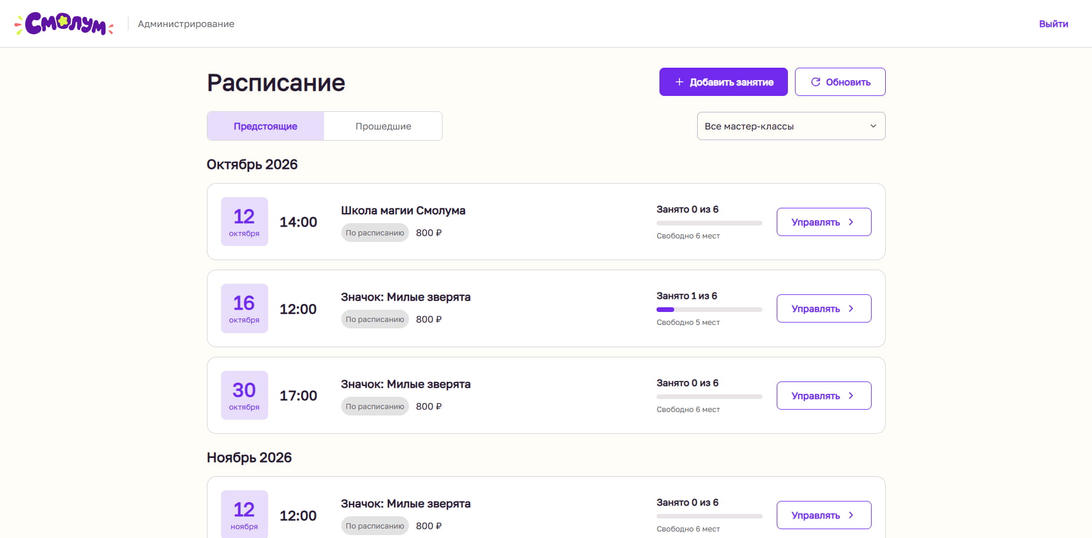Click the 800 ₽ price on 30 октября row
Viewport: 1092px width, 538px height.
pyautogui.click(x=429, y=406)
